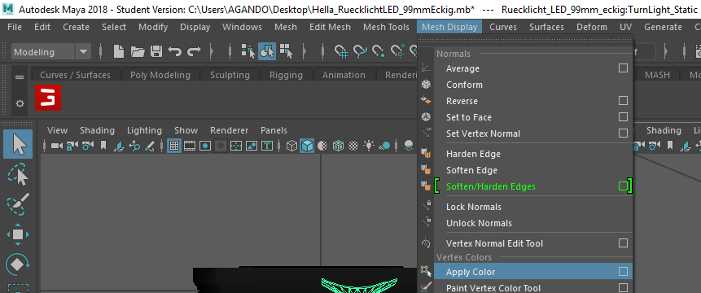This screenshot has width=701, height=293.
Task: Switch to the Sculpting shelf tab
Action: coord(230,75)
